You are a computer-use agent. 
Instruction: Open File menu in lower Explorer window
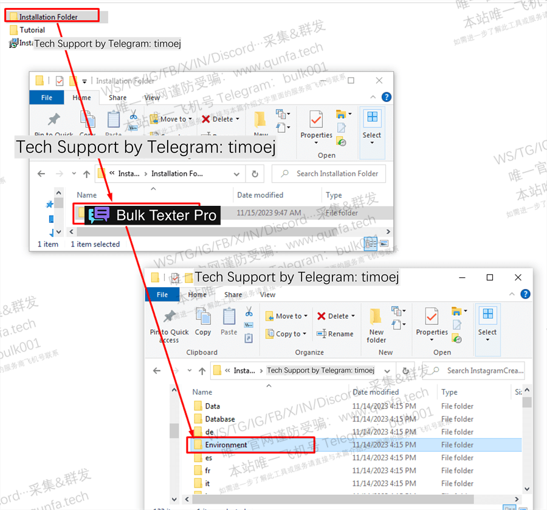point(162,294)
